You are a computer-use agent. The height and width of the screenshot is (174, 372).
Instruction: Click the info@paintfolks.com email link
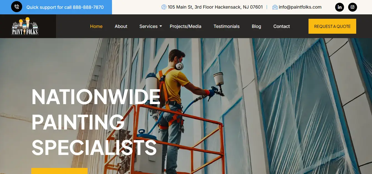(x=300, y=7)
